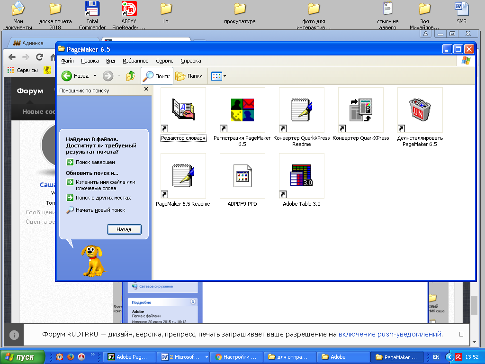Open the Конвертер QuarkXPress Readme icon
The height and width of the screenshot is (364, 485).
pyautogui.click(x=302, y=110)
